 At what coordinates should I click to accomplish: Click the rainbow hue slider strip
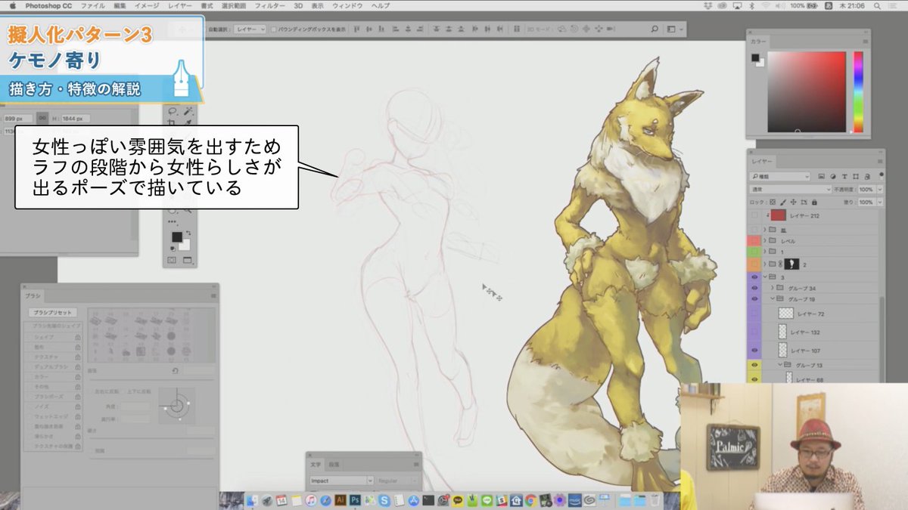(858, 92)
